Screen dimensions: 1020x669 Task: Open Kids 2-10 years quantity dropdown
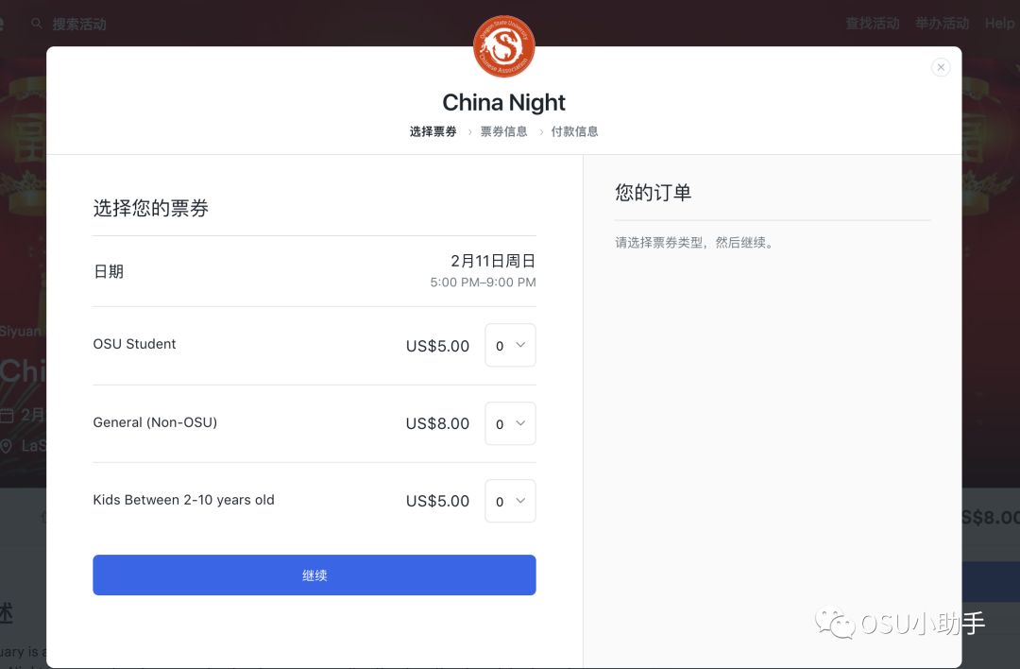point(511,501)
